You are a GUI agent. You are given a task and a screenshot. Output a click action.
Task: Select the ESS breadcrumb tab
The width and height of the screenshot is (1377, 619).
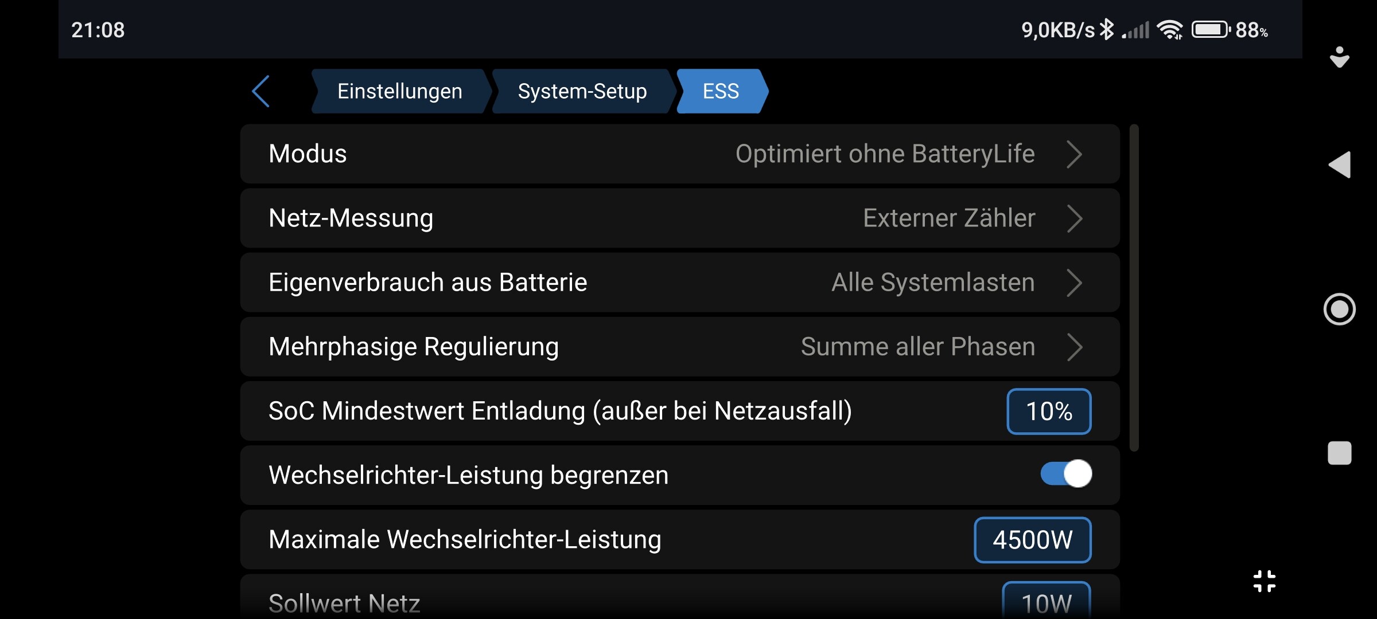[721, 91]
